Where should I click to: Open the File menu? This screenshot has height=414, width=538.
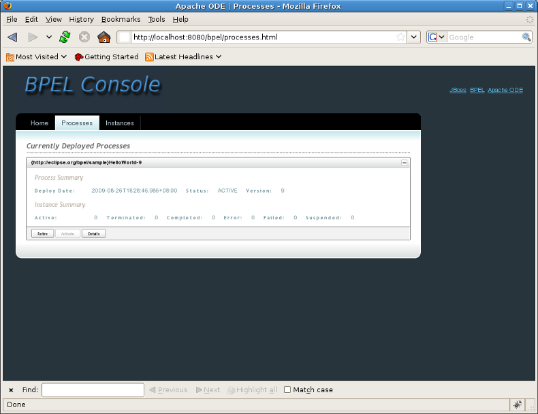coord(12,19)
